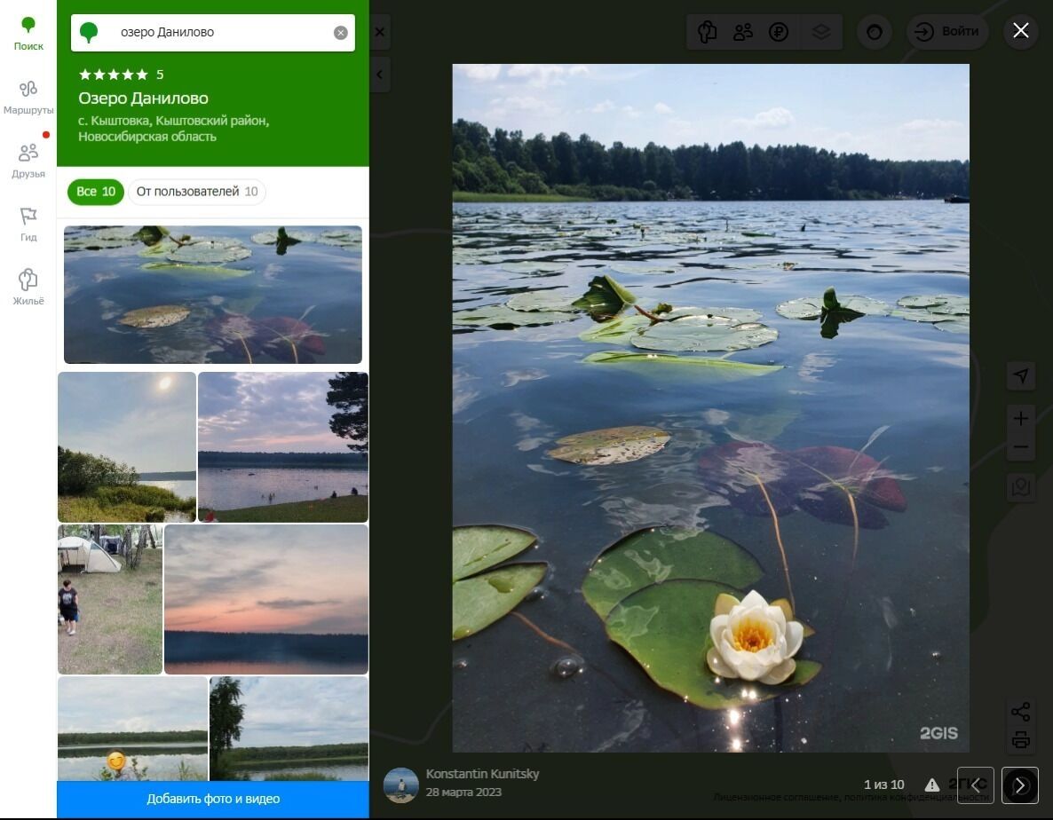Go to the next photo
This screenshot has width=1053, height=820.
pyautogui.click(x=1020, y=785)
